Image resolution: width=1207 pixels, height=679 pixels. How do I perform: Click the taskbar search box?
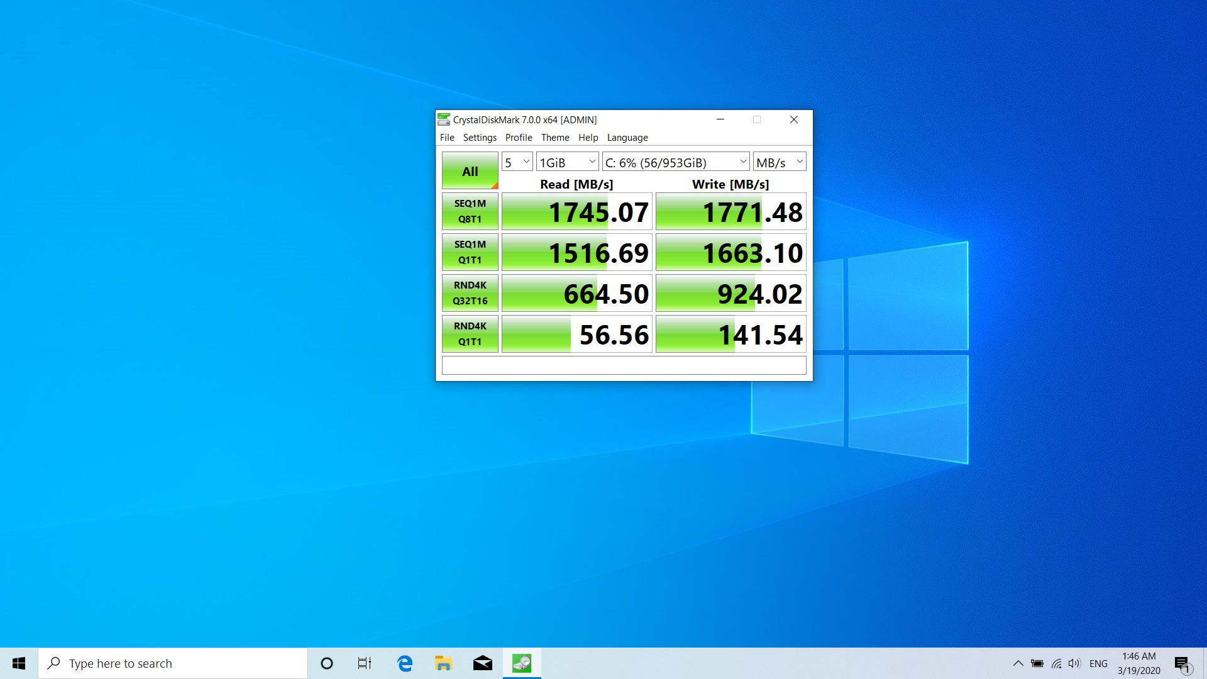(x=173, y=663)
